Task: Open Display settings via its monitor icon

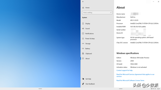Action: (83, 23)
